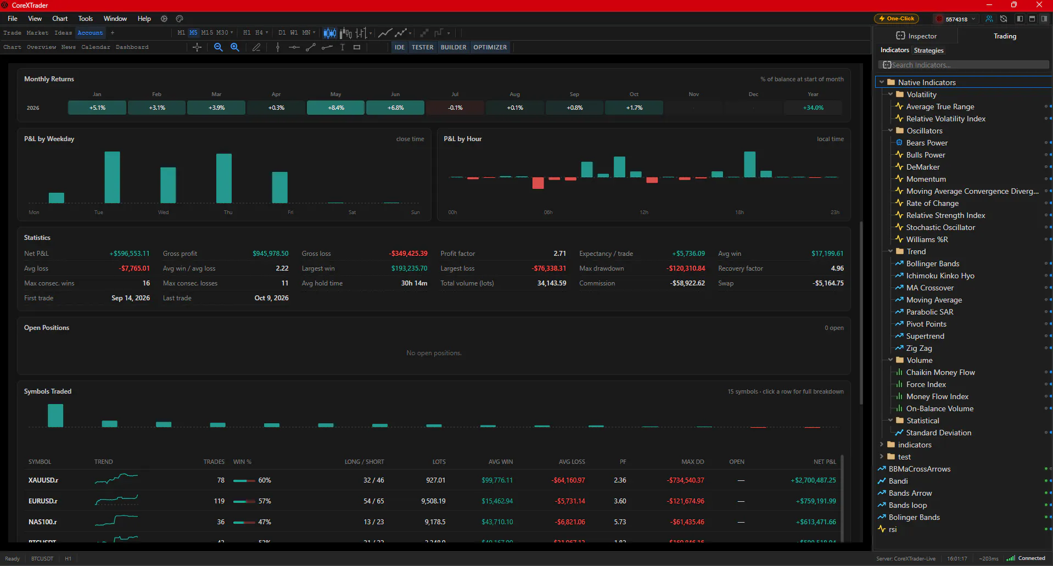Switch to line chart type icon
Image resolution: width=1053 pixels, height=566 pixels.
click(385, 33)
